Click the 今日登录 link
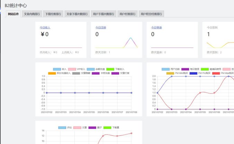The image size is (234, 144). pos(156,27)
